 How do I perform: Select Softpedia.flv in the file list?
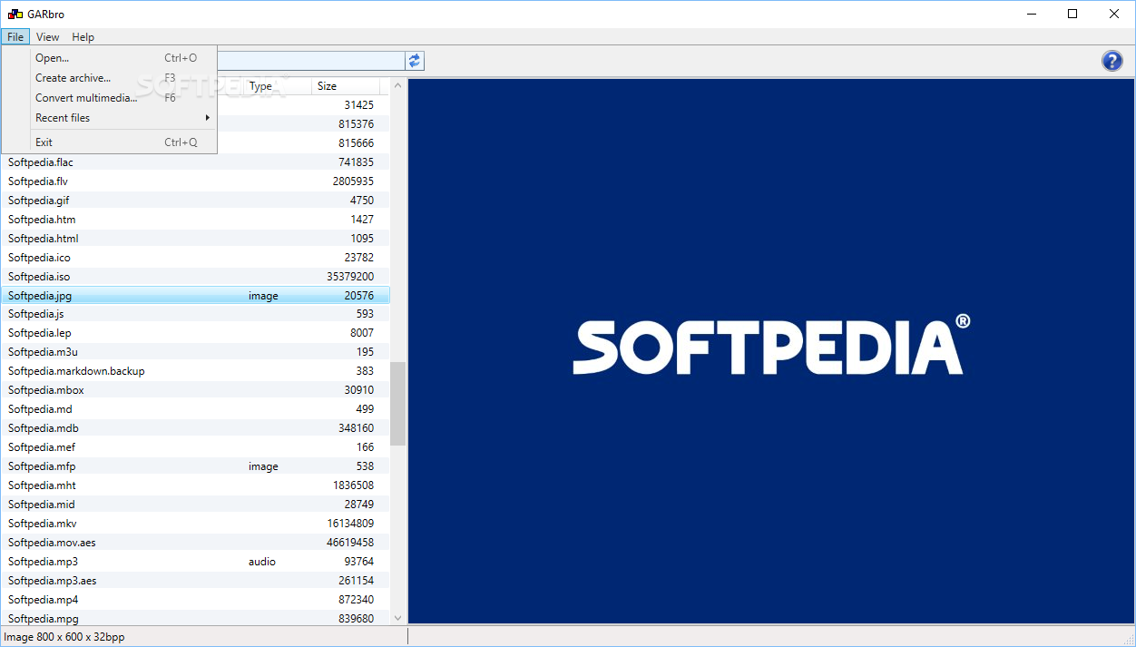(195, 181)
